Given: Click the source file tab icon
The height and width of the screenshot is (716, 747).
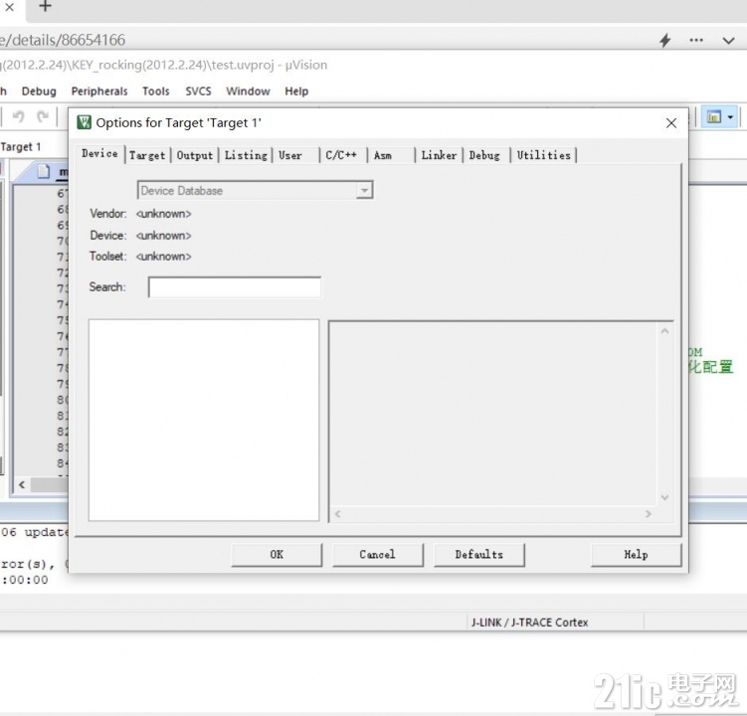Looking at the screenshot, I should [x=44, y=170].
